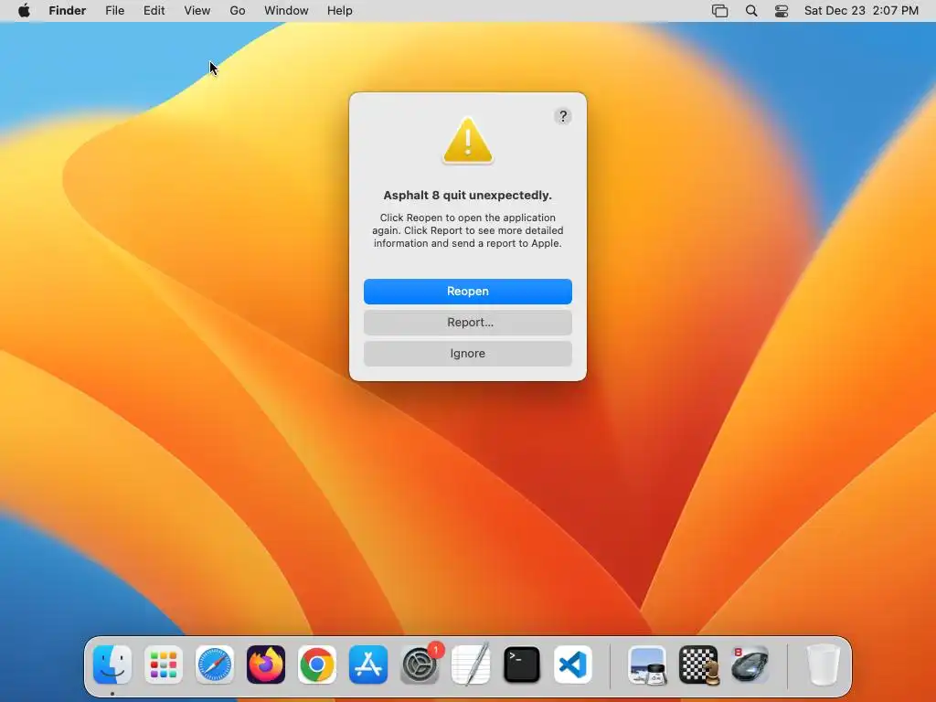Image resolution: width=936 pixels, height=702 pixels.
Task: Launch Firefox from the Dock
Action: tap(266, 665)
